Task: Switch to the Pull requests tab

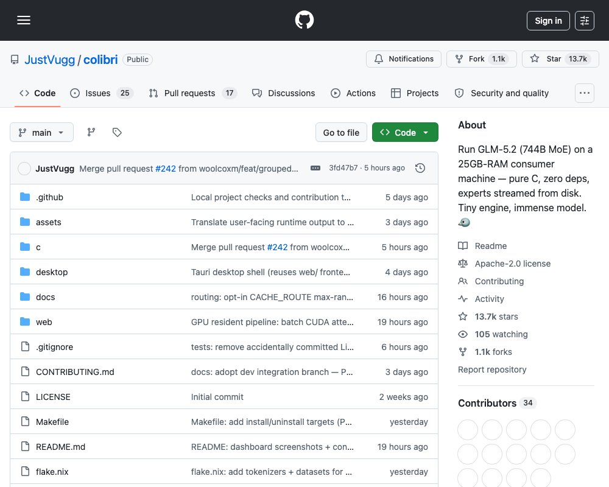Action: click(192, 93)
